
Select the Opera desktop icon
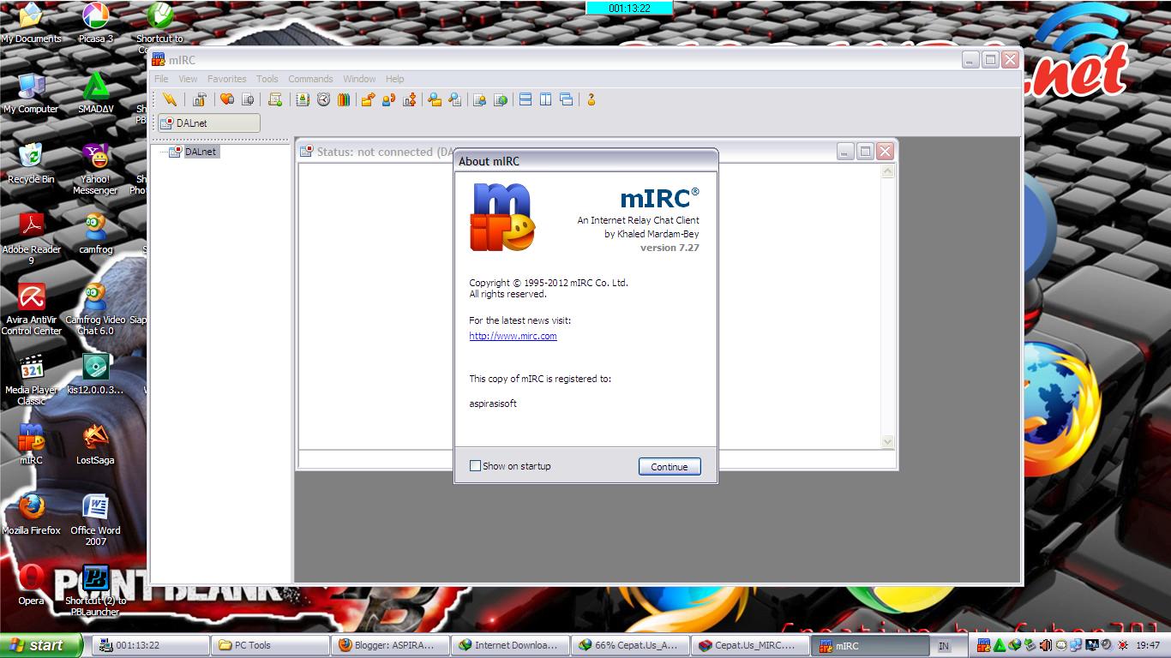(31, 585)
